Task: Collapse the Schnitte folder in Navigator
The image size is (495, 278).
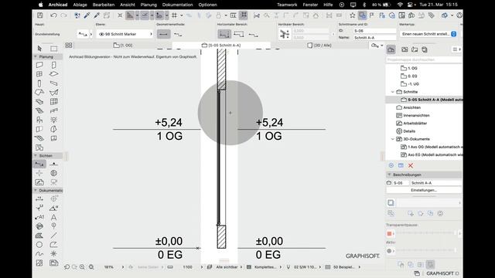Action: tap(393, 92)
